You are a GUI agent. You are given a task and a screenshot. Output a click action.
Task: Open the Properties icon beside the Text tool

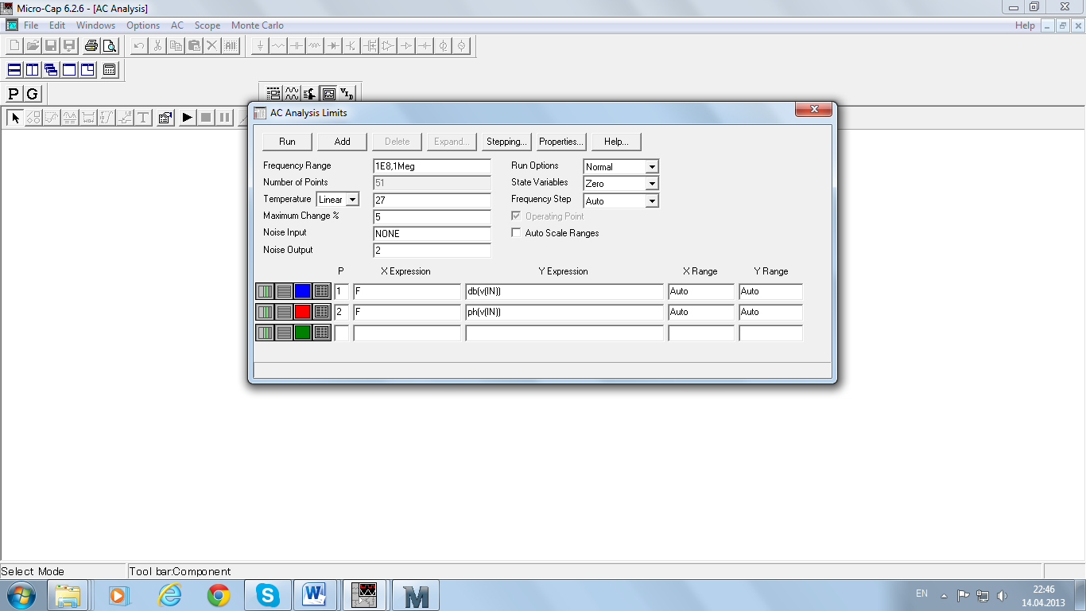point(165,118)
